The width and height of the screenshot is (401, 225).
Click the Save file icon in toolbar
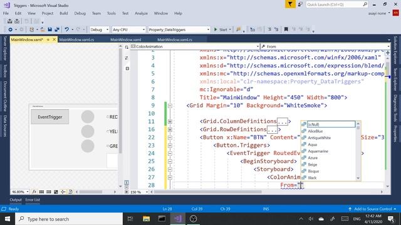click(50, 29)
